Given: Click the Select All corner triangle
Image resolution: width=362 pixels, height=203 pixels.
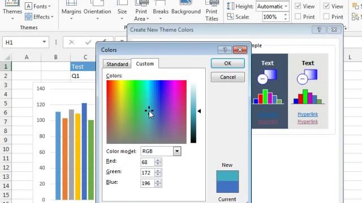Looking at the screenshot, I should (7, 57).
